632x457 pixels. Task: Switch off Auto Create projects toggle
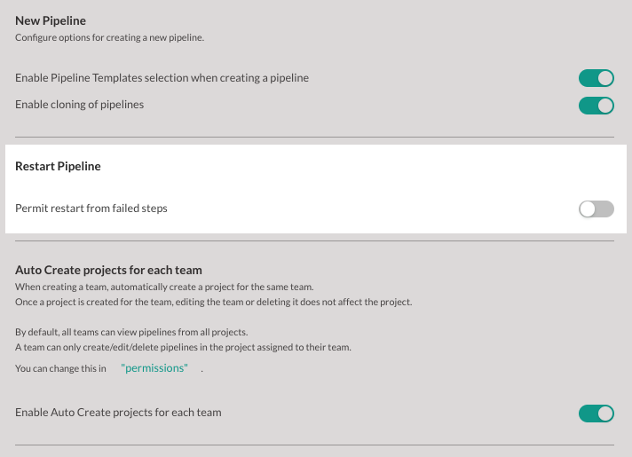click(596, 413)
